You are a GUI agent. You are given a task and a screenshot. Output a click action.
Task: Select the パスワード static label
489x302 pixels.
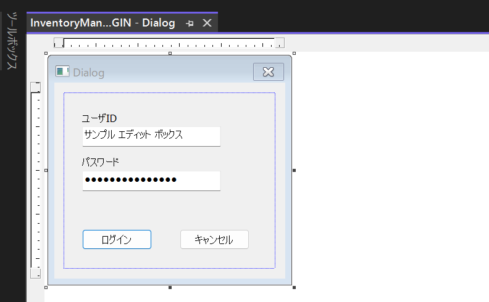coord(101,162)
